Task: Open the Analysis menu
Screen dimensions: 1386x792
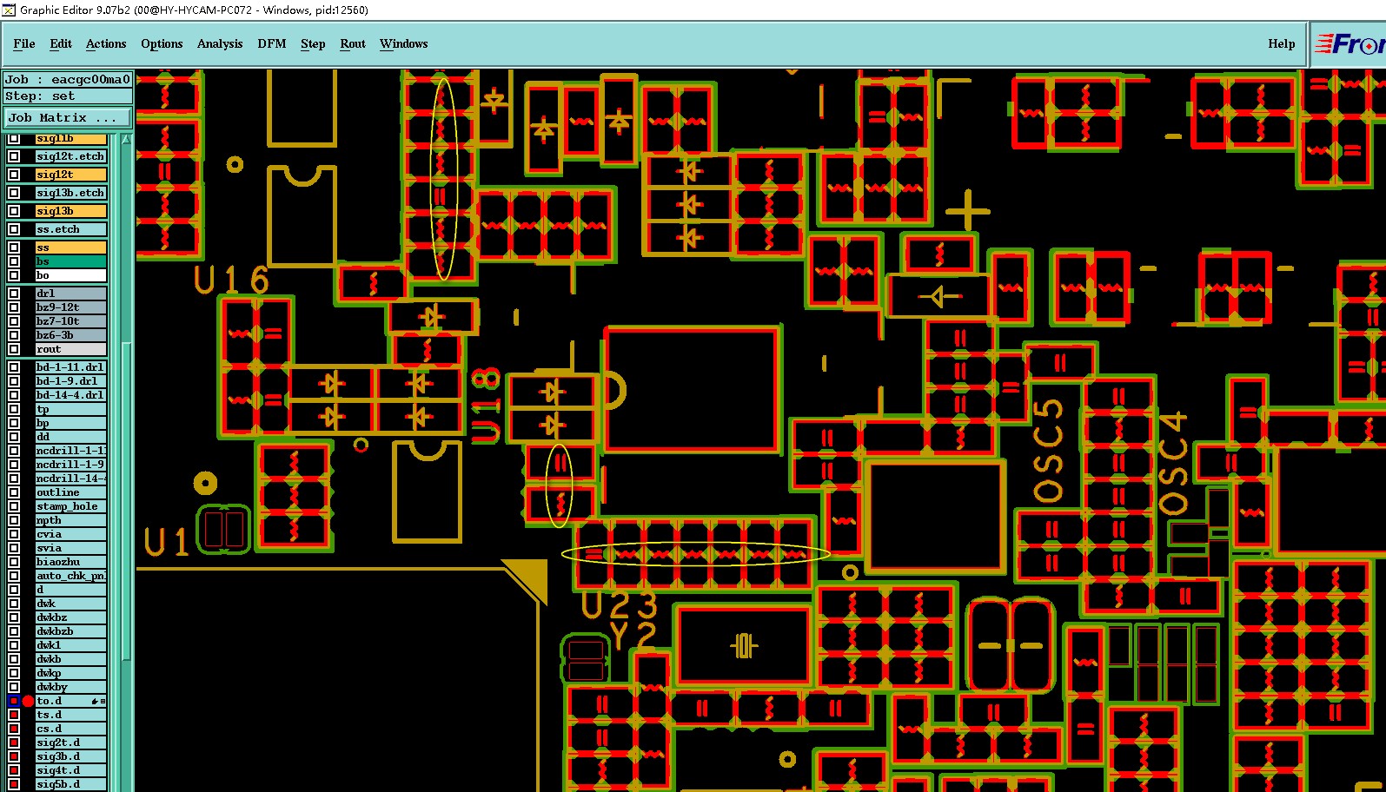Action: (220, 43)
